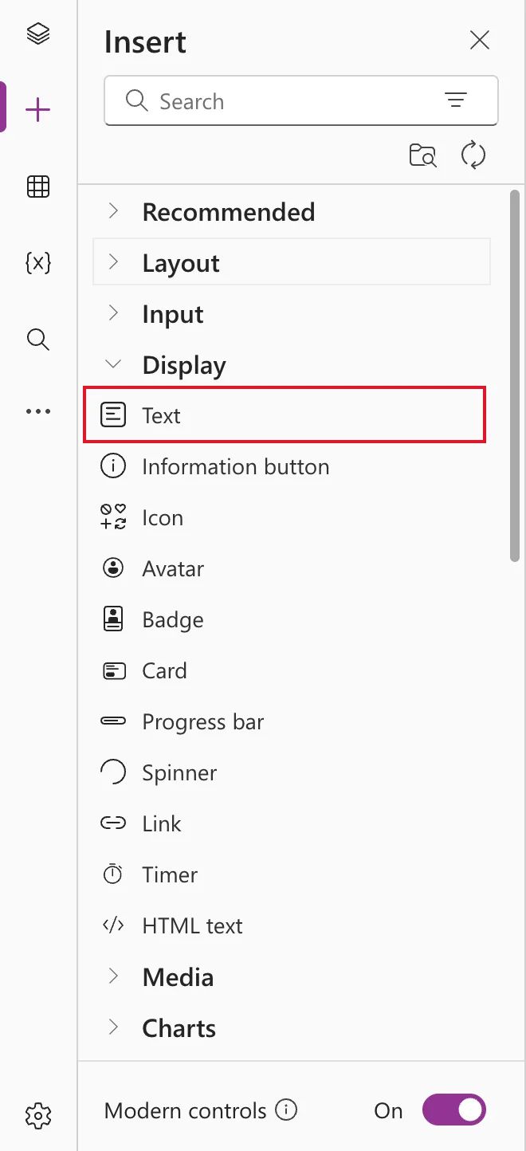Click the Layout heading text
The height and width of the screenshot is (1151, 526).
181,263
